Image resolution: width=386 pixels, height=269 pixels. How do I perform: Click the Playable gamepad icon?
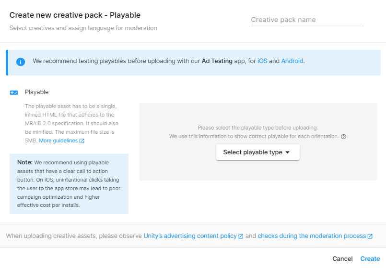14,93
